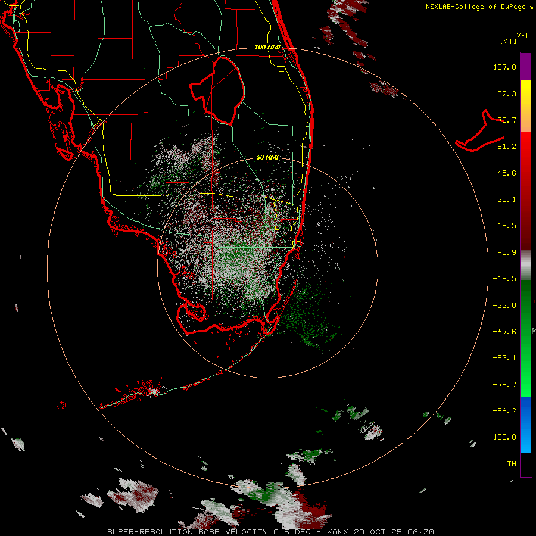The width and height of the screenshot is (536, 536).
Task: Pick the purple segment of the color bar
Action: (x=526, y=66)
